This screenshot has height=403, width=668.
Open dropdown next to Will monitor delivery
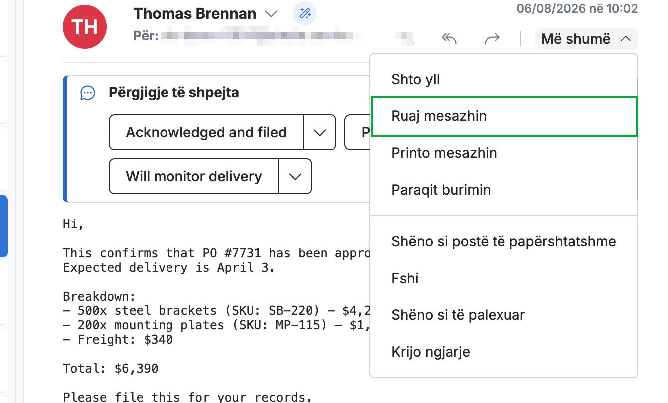pyautogui.click(x=295, y=176)
